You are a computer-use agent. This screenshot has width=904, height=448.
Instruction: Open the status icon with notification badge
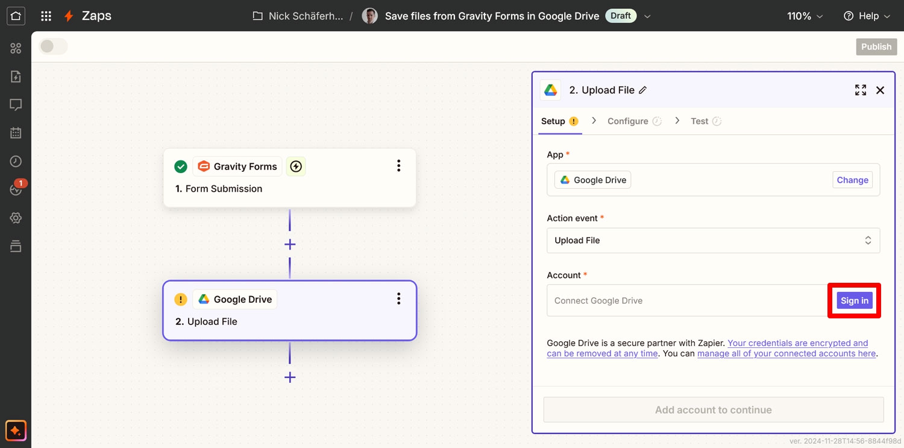pos(16,189)
